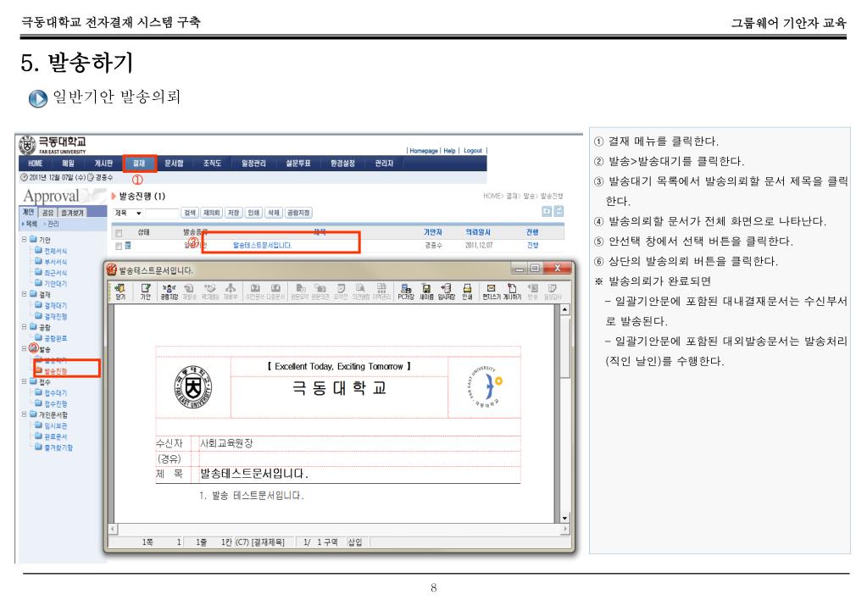Click the Help link

click(x=449, y=150)
